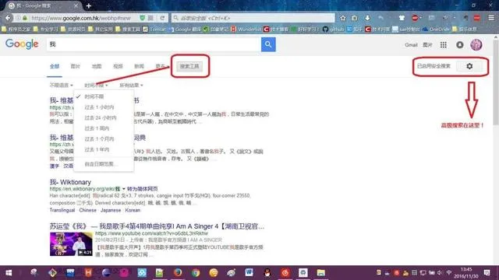Open the Google notifications bell icon

pyautogui.click(x=459, y=45)
